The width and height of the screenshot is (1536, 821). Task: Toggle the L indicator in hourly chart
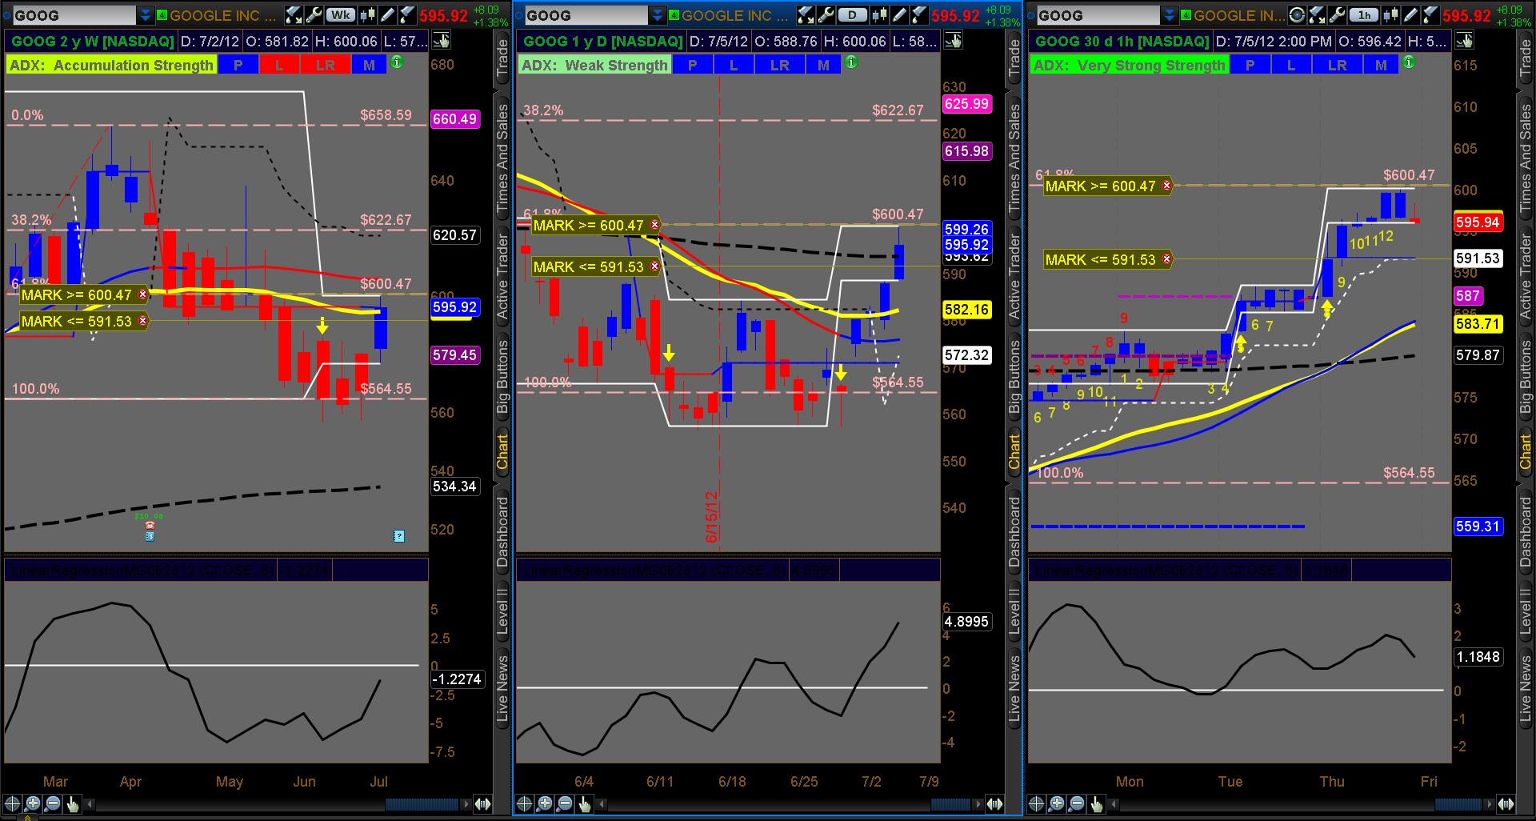[x=1291, y=65]
